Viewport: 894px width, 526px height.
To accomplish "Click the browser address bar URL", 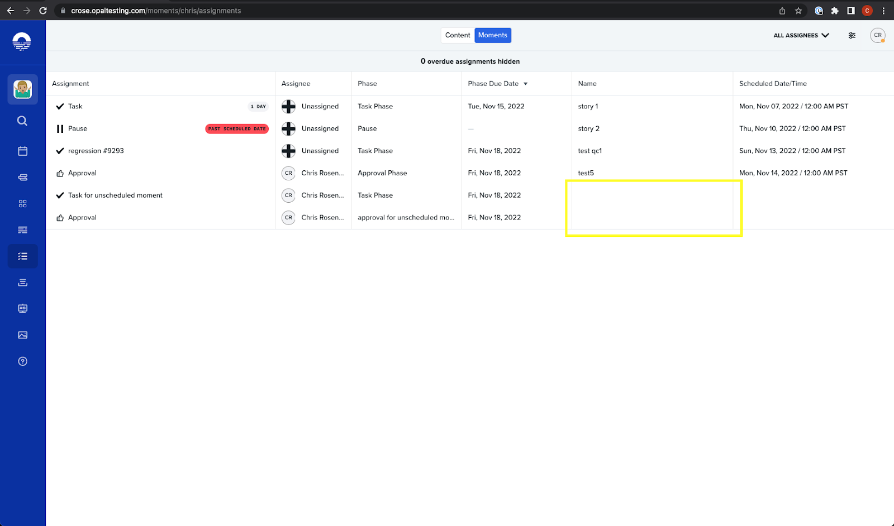I will [x=156, y=11].
